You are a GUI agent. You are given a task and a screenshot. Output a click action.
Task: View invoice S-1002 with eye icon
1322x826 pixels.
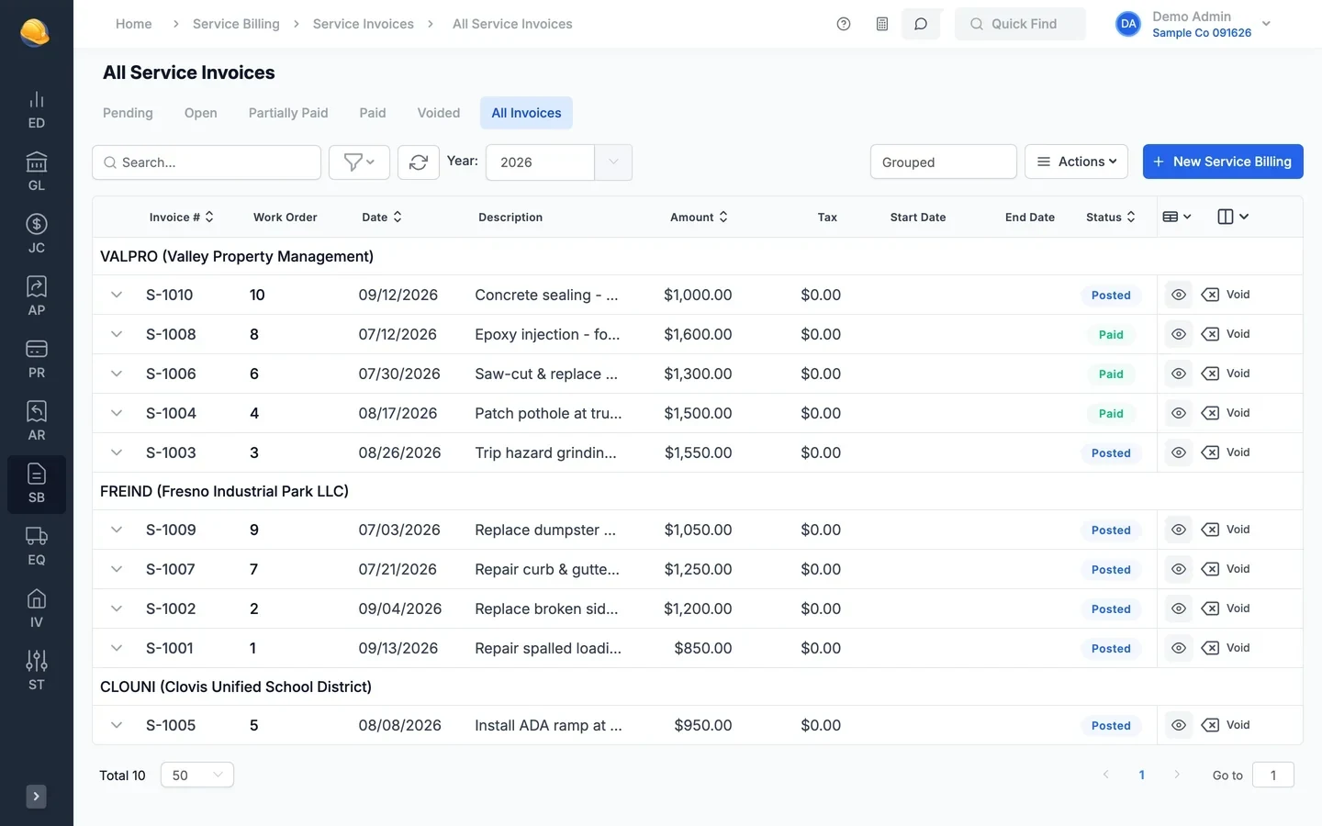pyautogui.click(x=1179, y=608)
